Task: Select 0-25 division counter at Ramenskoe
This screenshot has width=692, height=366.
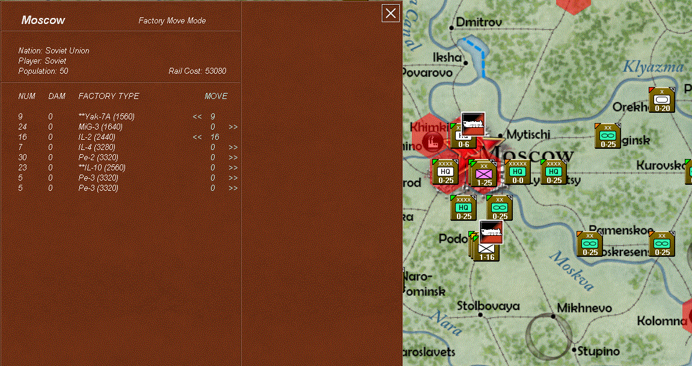Action: (590, 244)
